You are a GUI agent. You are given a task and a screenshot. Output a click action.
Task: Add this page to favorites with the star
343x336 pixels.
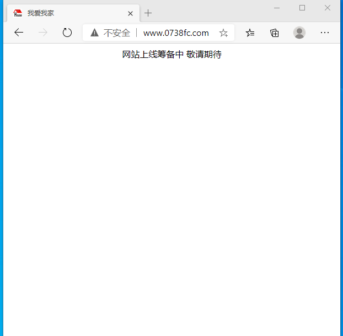223,33
